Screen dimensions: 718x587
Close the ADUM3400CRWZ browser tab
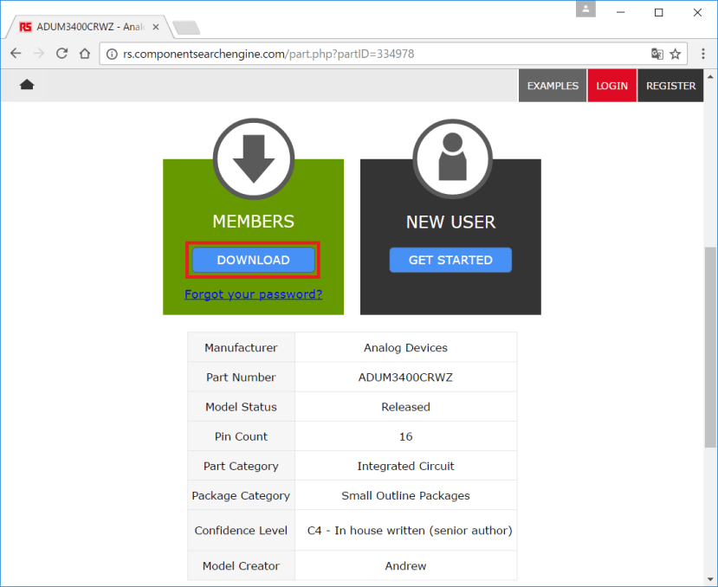[156, 27]
